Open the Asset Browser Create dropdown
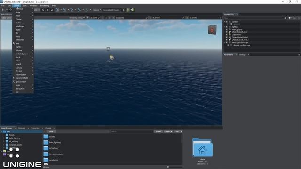The width and height of the screenshot is (301, 169). click(x=168, y=131)
